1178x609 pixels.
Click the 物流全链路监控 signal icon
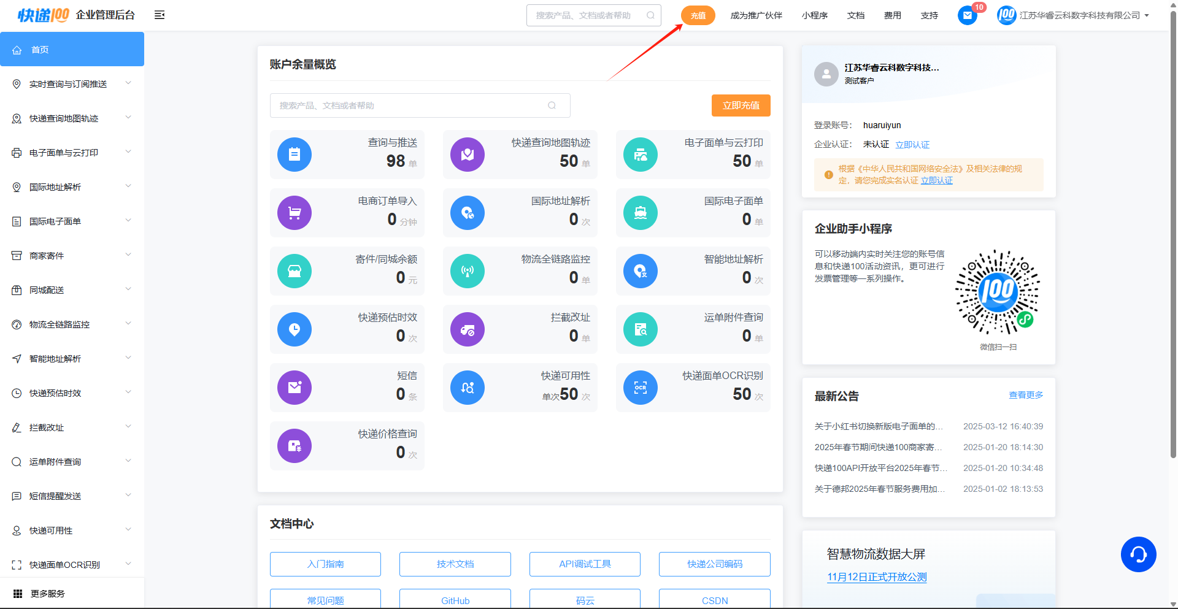pyautogui.click(x=468, y=271)
